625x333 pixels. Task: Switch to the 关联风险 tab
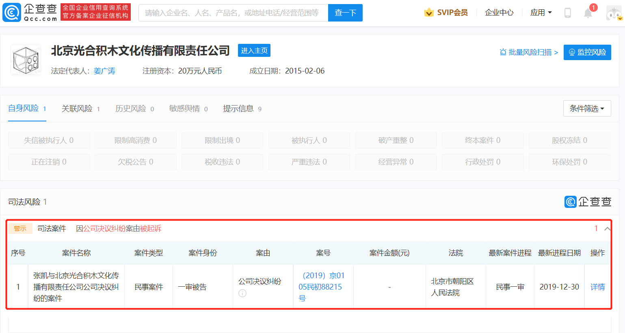pos(80,108)
